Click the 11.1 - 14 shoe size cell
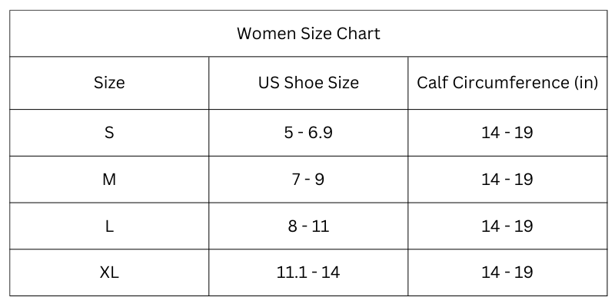 coord(308,272)
